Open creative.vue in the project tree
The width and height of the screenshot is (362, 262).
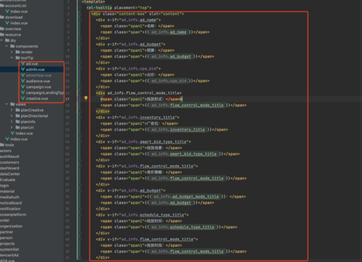tap(37, 98)
